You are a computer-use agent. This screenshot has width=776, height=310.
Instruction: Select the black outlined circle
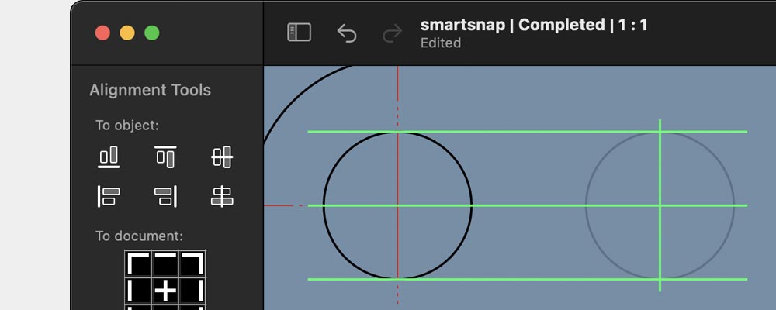click(397, 205)
